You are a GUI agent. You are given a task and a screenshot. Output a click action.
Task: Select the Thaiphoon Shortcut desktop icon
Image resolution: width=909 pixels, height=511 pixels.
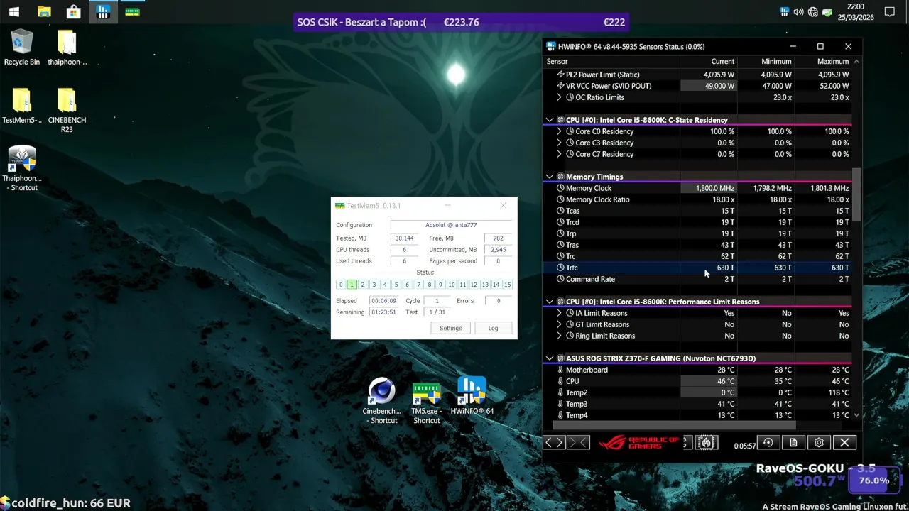coord(22,168)
